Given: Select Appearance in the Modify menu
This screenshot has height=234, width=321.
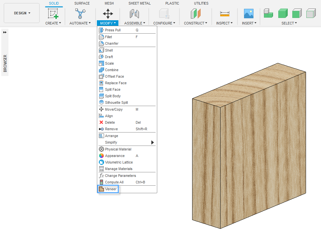Looking at the screenshot, I should (x=115, y=156).
